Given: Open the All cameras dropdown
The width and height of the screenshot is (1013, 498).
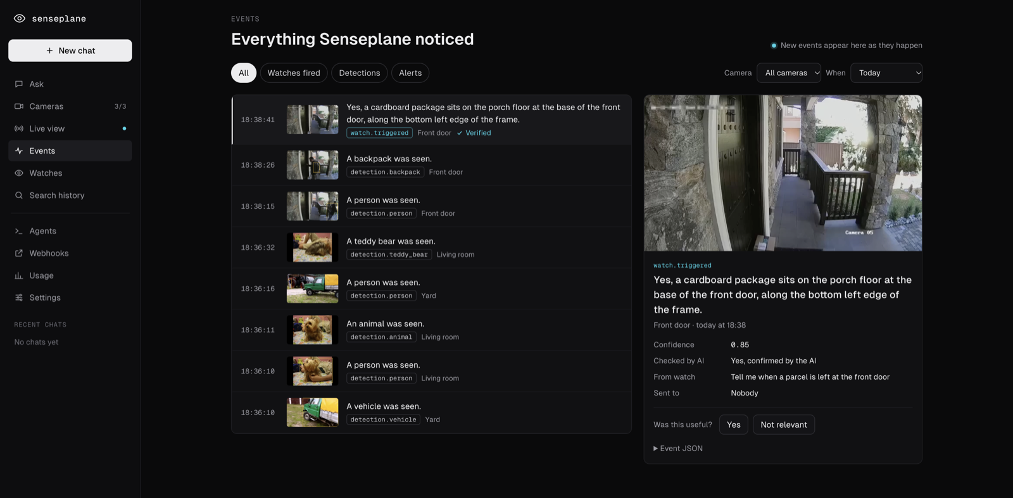Looking at the screenshot, I should [x=789, y=73].
